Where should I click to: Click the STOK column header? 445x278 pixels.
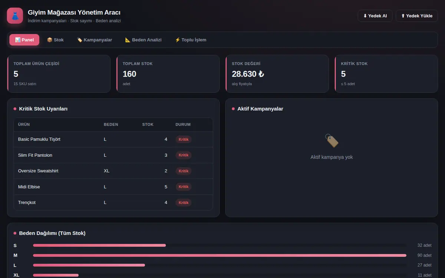(148, 125)
